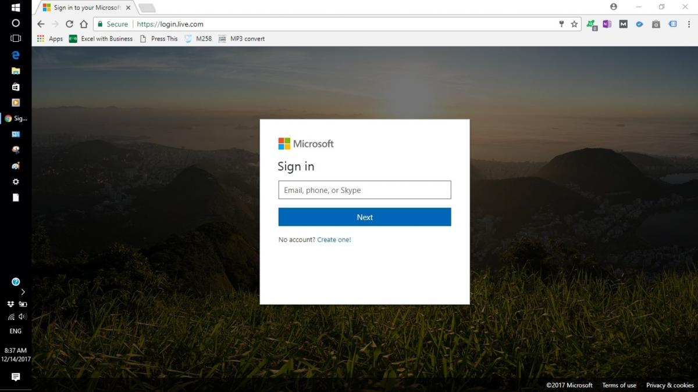
Task: Open the Apps bookmark
Action: 50,39
